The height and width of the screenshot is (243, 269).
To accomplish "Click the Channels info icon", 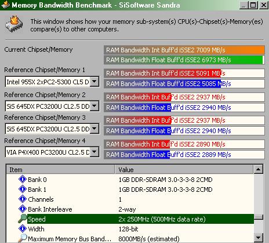I will [23, 199].
